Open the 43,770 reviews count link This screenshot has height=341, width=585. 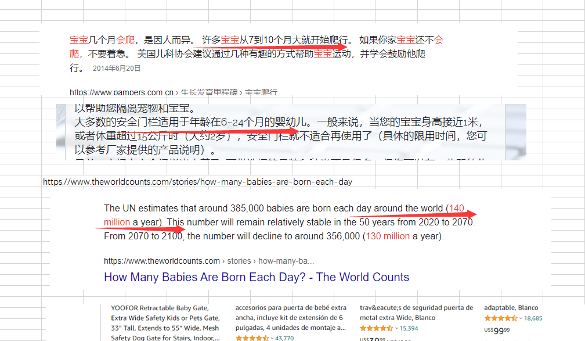(x=284, y=338)
